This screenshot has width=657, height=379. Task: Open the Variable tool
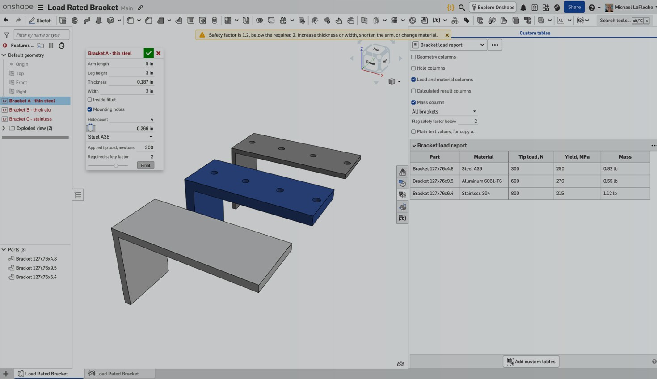coord(436,20)
